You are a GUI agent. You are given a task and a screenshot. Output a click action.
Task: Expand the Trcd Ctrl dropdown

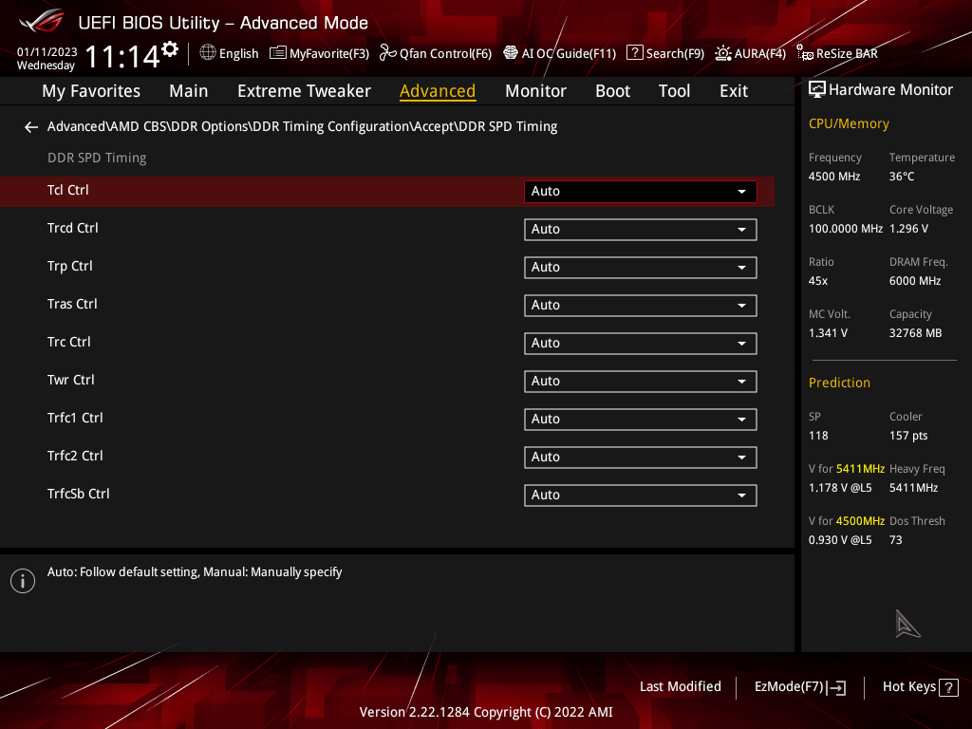[641, 230]
